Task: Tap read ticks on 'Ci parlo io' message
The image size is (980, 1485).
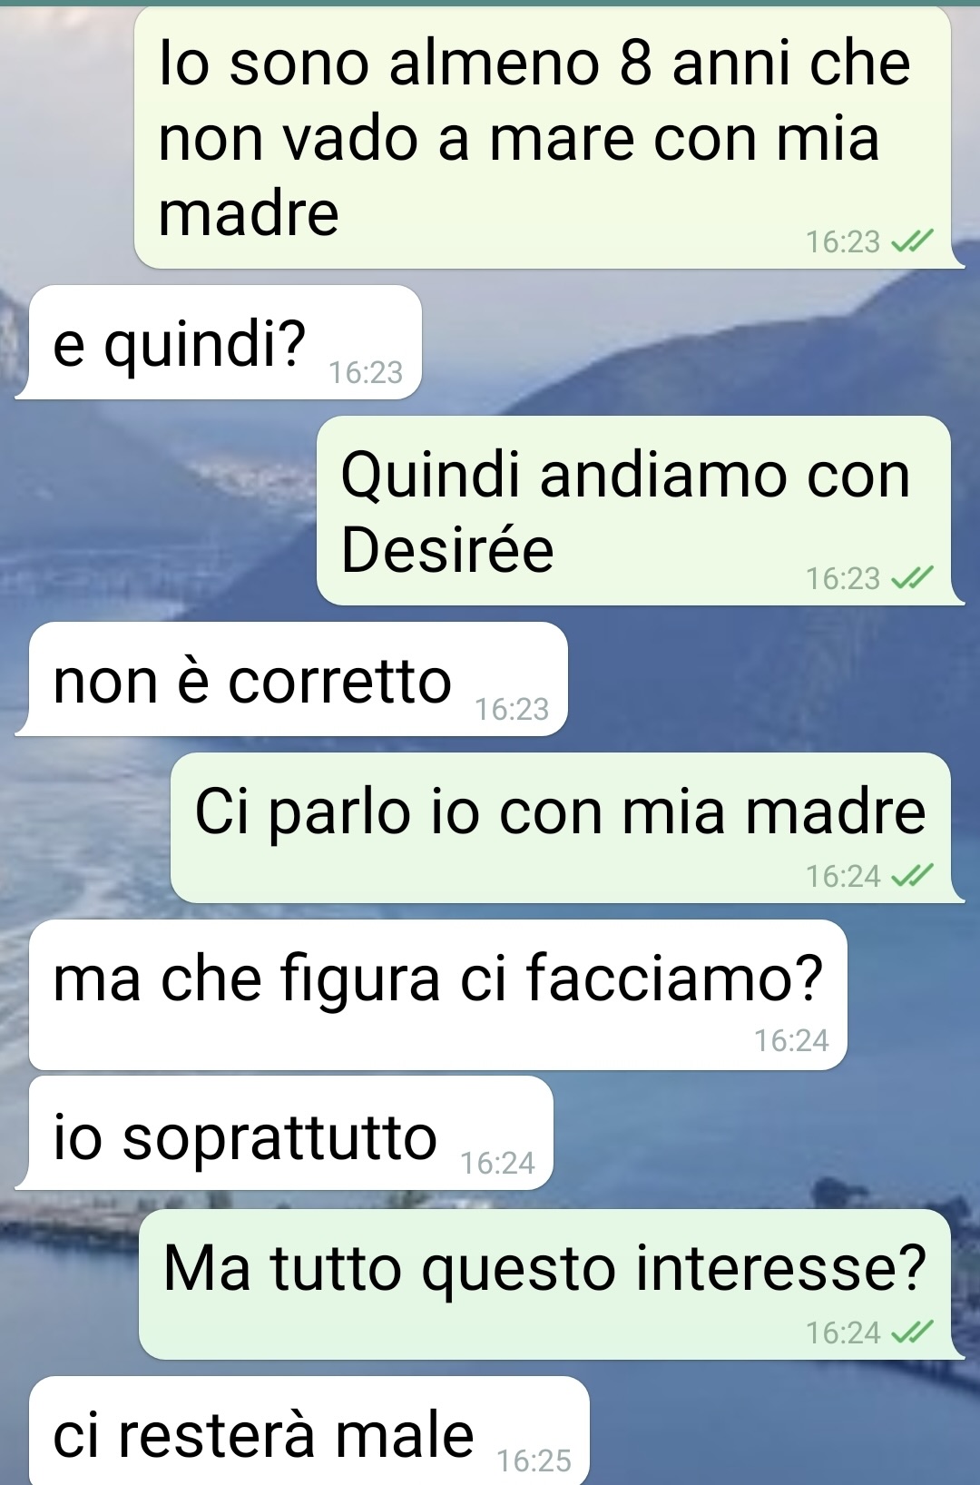Action: coord(912,876)
